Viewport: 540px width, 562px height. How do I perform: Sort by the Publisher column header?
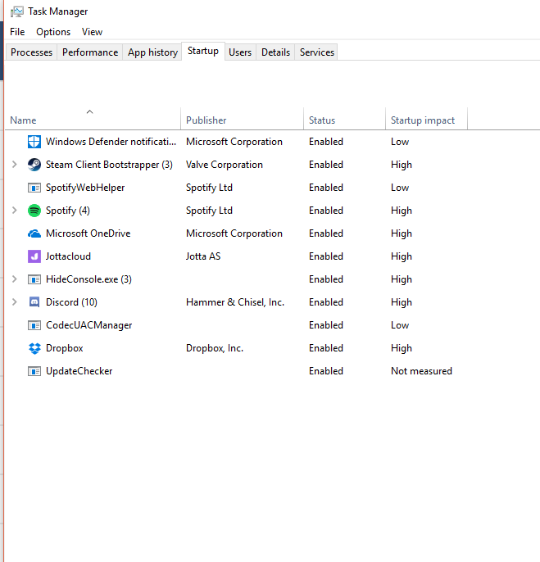click(x=242, y=119)
